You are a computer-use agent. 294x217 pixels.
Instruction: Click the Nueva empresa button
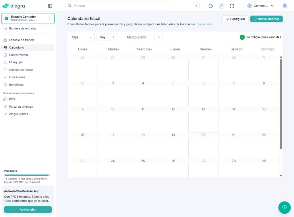tap(266, 19)
